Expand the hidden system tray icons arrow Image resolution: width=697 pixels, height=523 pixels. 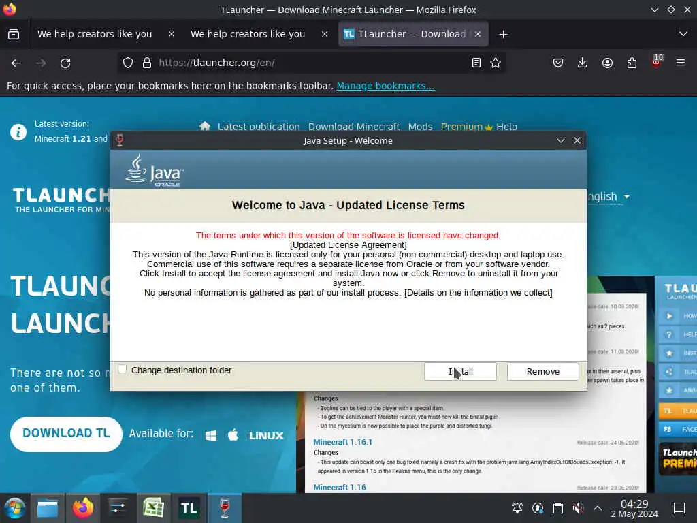(x=598, y=508)
